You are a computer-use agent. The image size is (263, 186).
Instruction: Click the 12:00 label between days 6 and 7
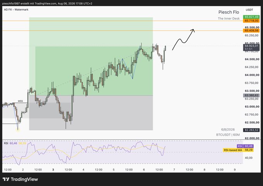tap(159, 170)
